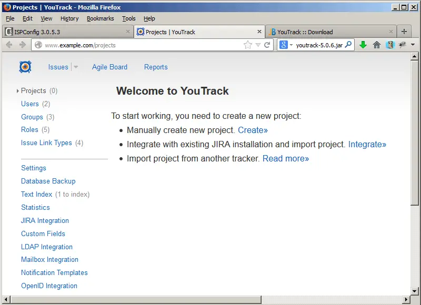
Task: Open LDAP Integration
Action: [x=47, y=247]
